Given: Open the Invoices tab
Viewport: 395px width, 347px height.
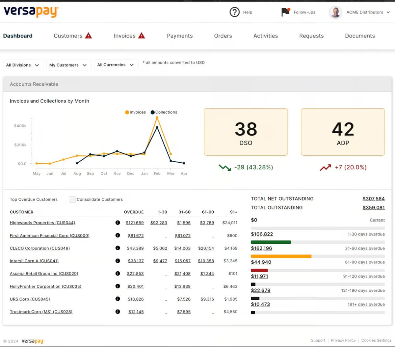Looking at the screenshot, I should (125, 36).
